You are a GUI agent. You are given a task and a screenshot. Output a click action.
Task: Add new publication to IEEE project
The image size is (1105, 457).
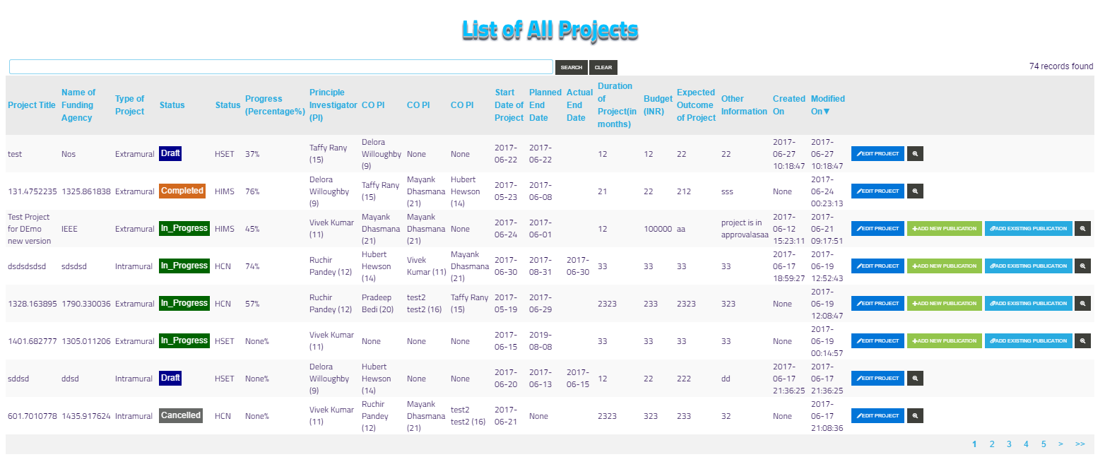945,228
